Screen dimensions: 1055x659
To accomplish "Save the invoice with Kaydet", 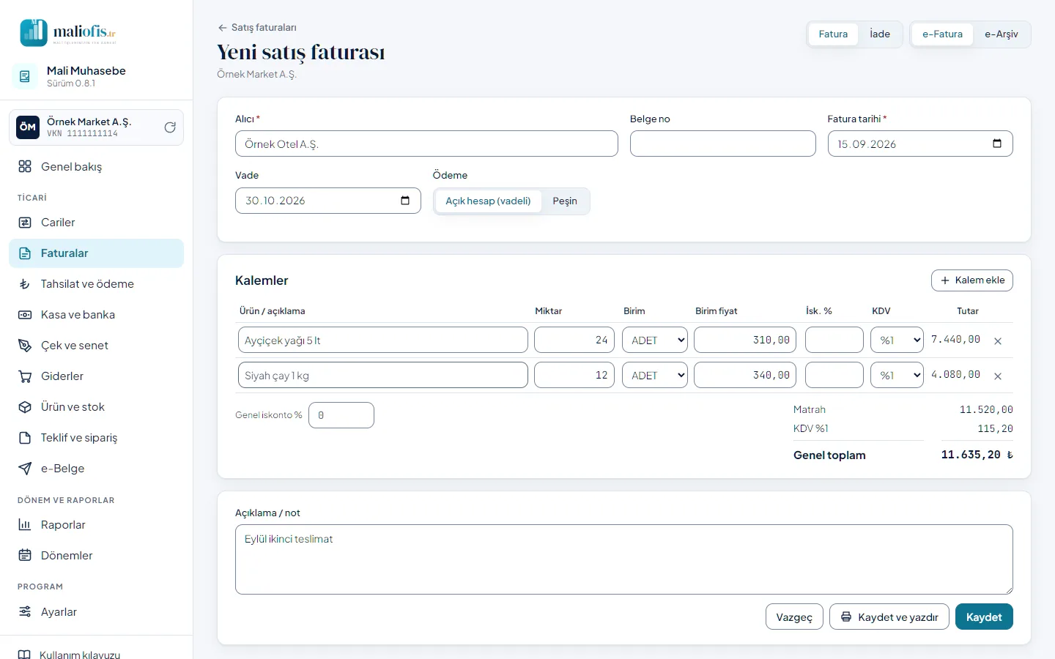I will point(984,617).
